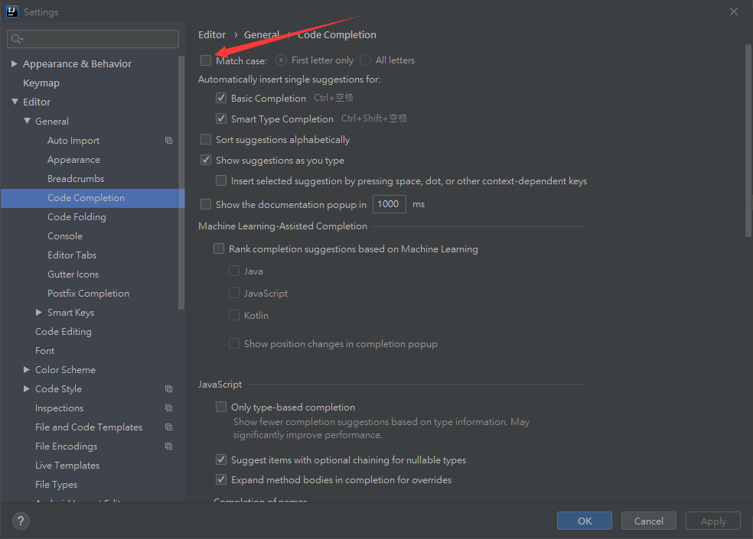Toggle Sort suggestions alphabetically checkbox
This screenshot has height=539, width=753.
coord(206,140)
